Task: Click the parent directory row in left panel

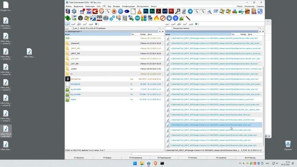Action: (x=115, y=38)
